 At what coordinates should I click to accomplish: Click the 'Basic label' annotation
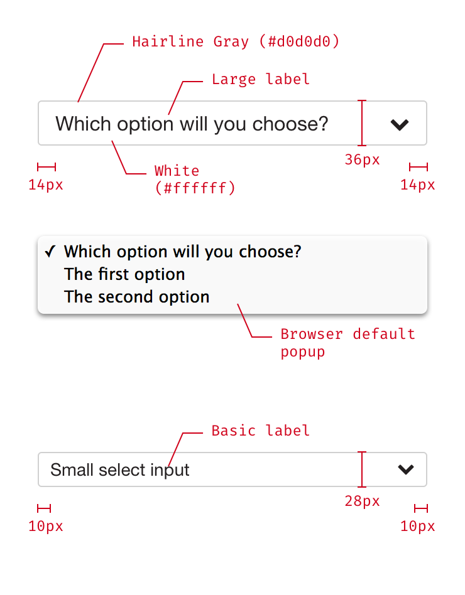tap(260, 431)
